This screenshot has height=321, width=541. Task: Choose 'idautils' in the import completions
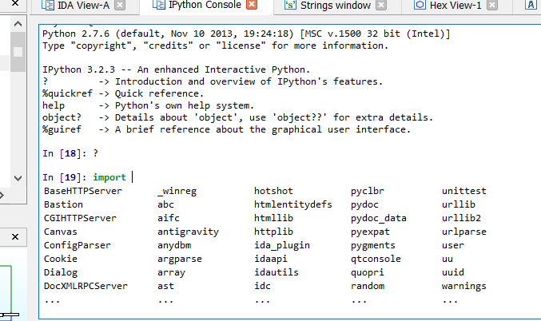point(277,272)
